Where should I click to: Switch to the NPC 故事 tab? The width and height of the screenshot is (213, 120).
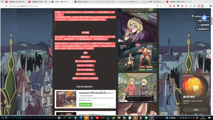154,2
